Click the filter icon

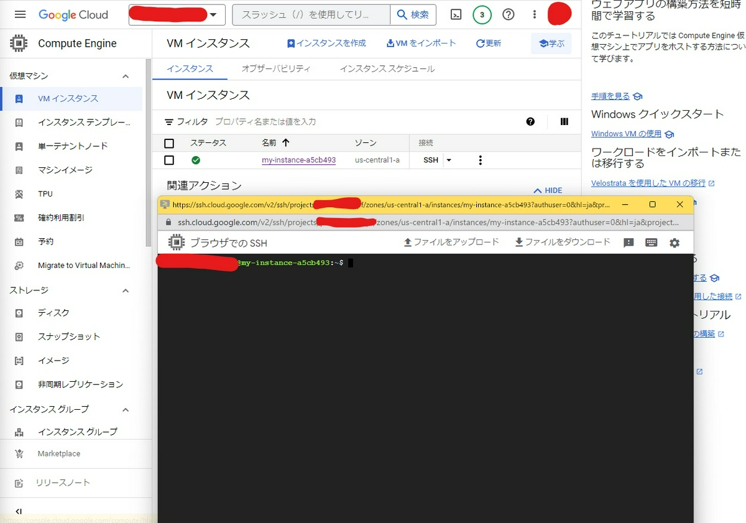[x=169, y=122]
